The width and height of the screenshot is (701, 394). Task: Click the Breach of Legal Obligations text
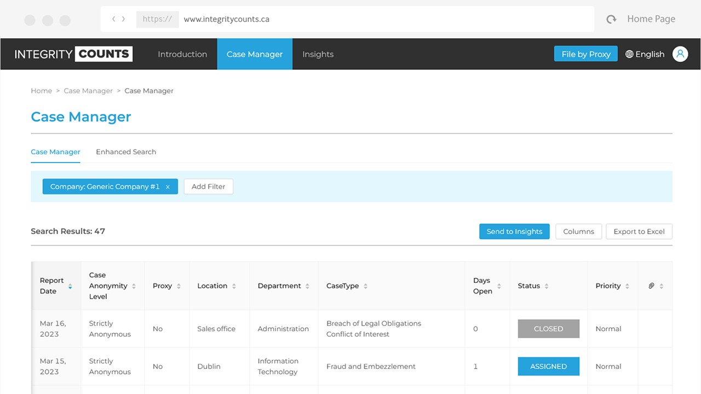pyautogui.click(x=374, y=323)
